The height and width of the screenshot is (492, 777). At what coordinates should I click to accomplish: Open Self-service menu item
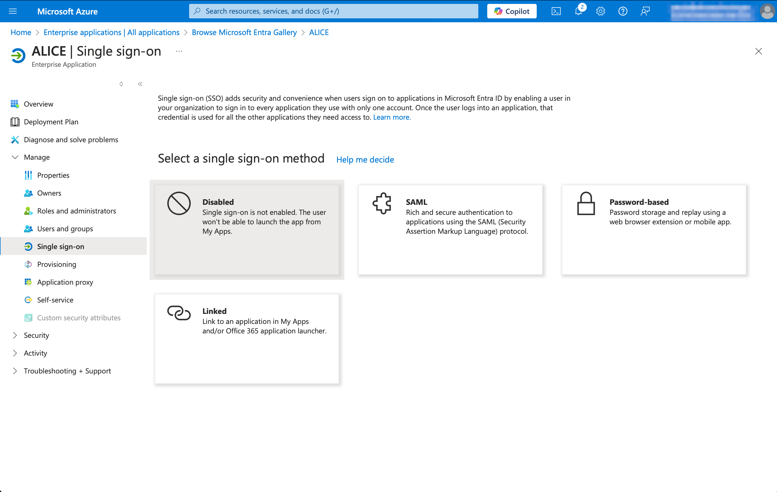coord(74,300)
